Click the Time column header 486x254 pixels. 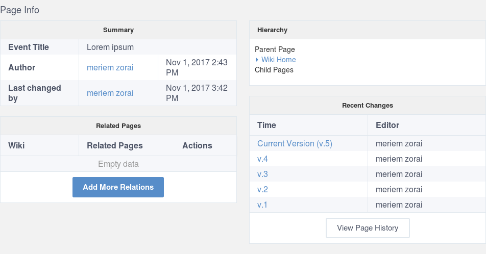pyautogui.click(x=266, y=125)
